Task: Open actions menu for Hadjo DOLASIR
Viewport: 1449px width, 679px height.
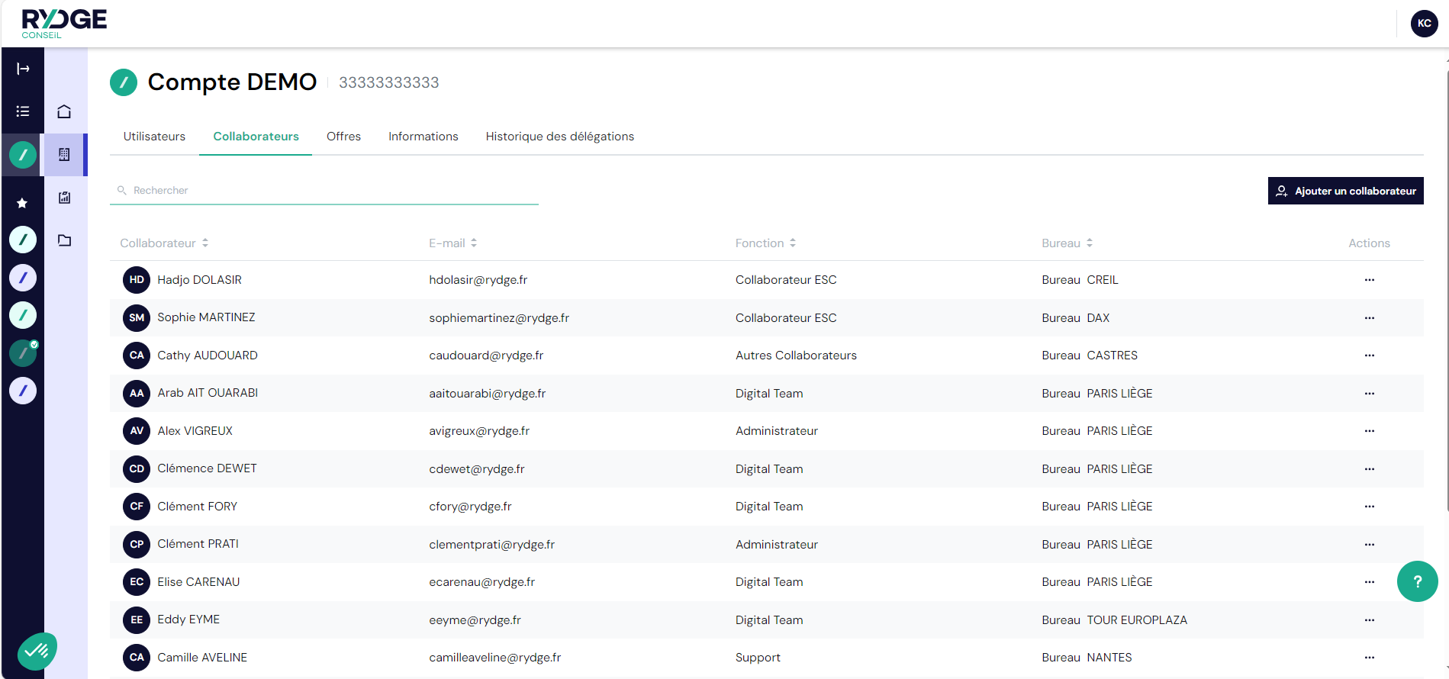Action: 1369,280
